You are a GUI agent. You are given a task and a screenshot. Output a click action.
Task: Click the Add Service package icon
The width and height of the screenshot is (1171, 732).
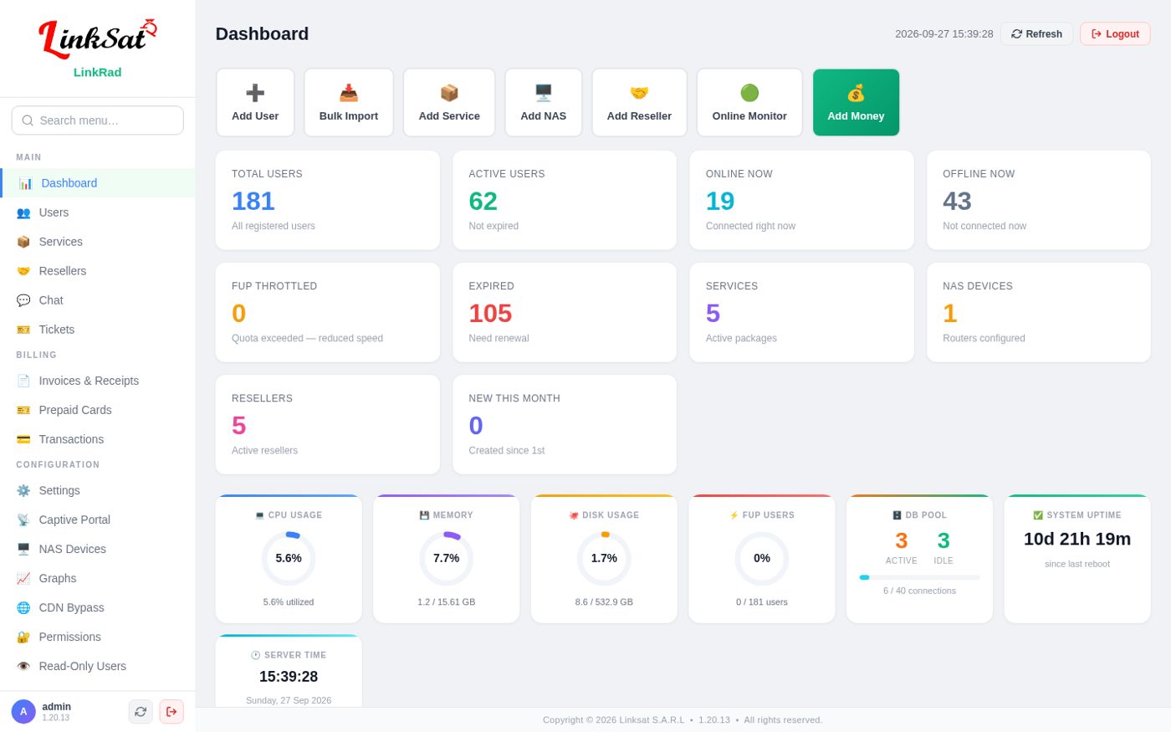tap(449, 93)
